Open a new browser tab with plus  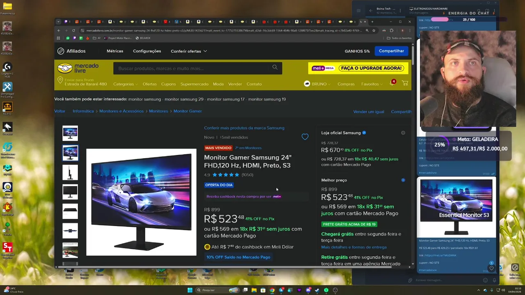pos(372,22)
